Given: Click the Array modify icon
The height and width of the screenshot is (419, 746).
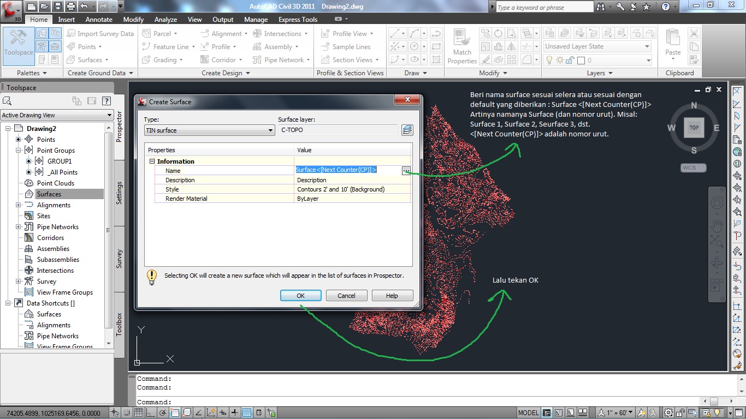Looking at the screenshot, I should tap(511, 59).
